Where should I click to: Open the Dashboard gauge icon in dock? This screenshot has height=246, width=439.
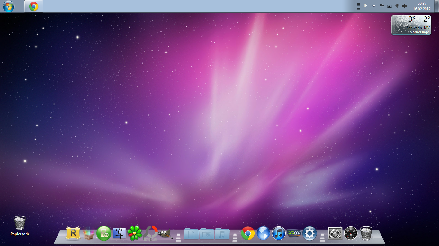tap(351, 234)
